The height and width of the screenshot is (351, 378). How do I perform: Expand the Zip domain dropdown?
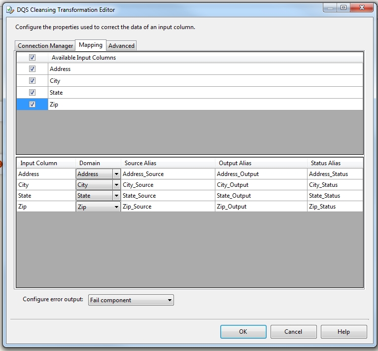coord(116,207)
